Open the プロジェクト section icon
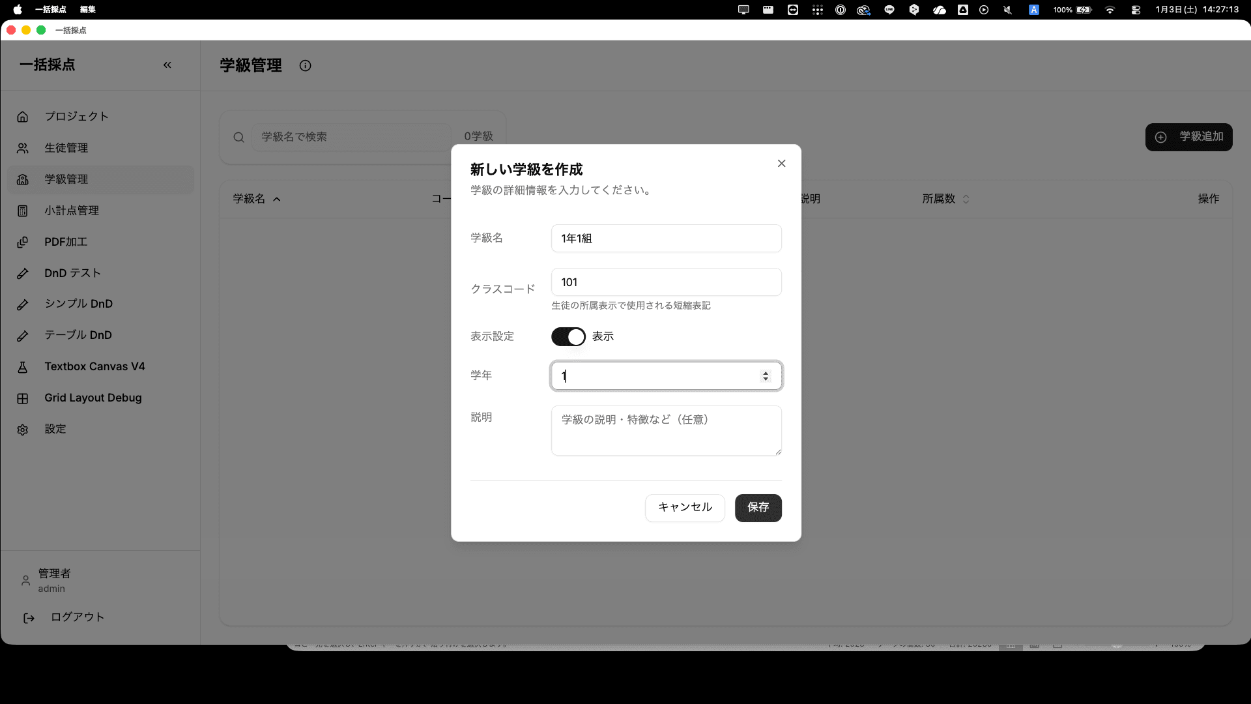The width and height of the screenshot is (1251, 704). click(22, 116)
